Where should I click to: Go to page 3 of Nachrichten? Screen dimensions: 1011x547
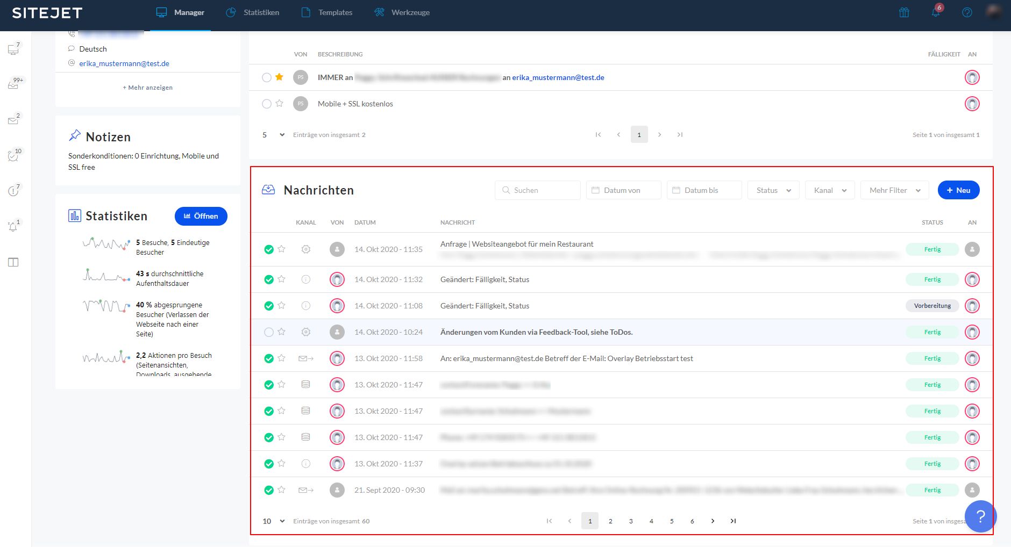click(631, 521)
